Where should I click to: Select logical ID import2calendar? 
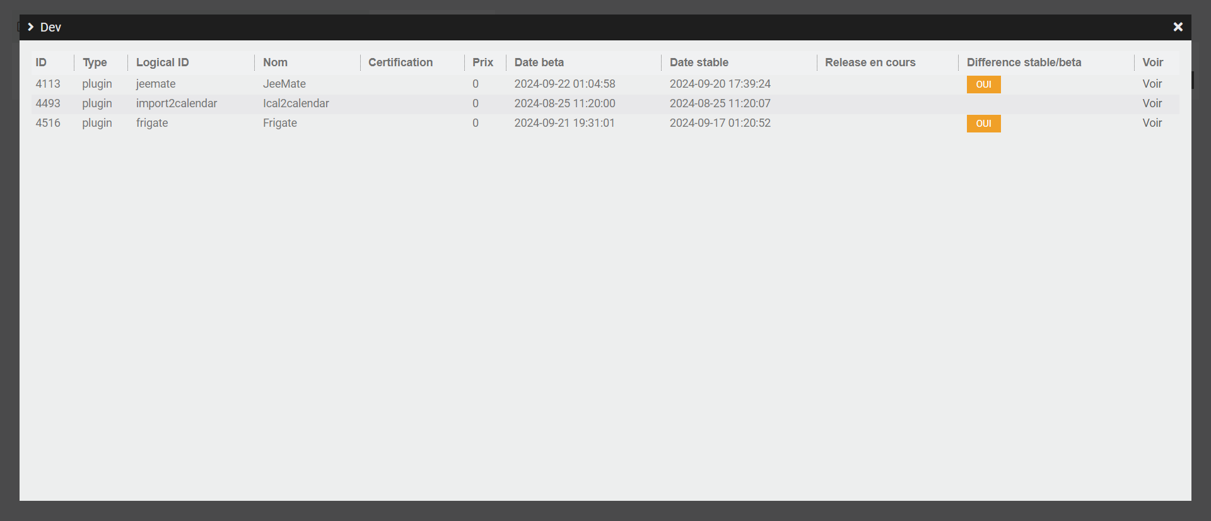pyautogui.click(x=177, y=103)
